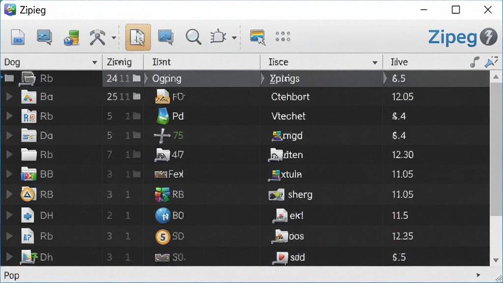Click the Ctehbort cell
Image resolution: width=503 pixels, height=283 pixels.
(290, 97)
